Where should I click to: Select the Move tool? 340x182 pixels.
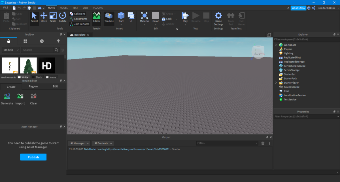click(44, 18)
